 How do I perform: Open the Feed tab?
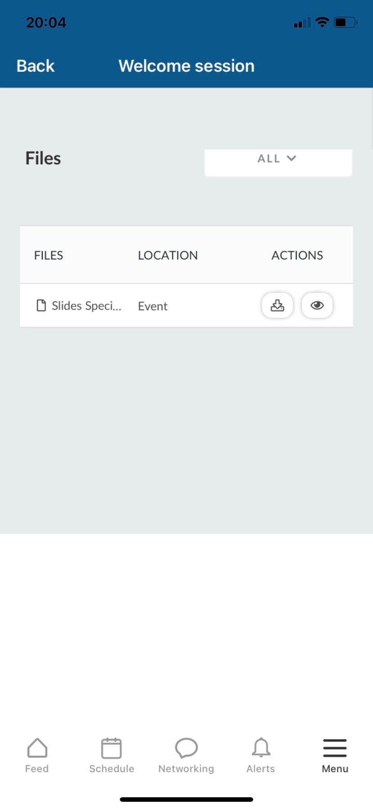pyautogui.click(x=37, y=756)
